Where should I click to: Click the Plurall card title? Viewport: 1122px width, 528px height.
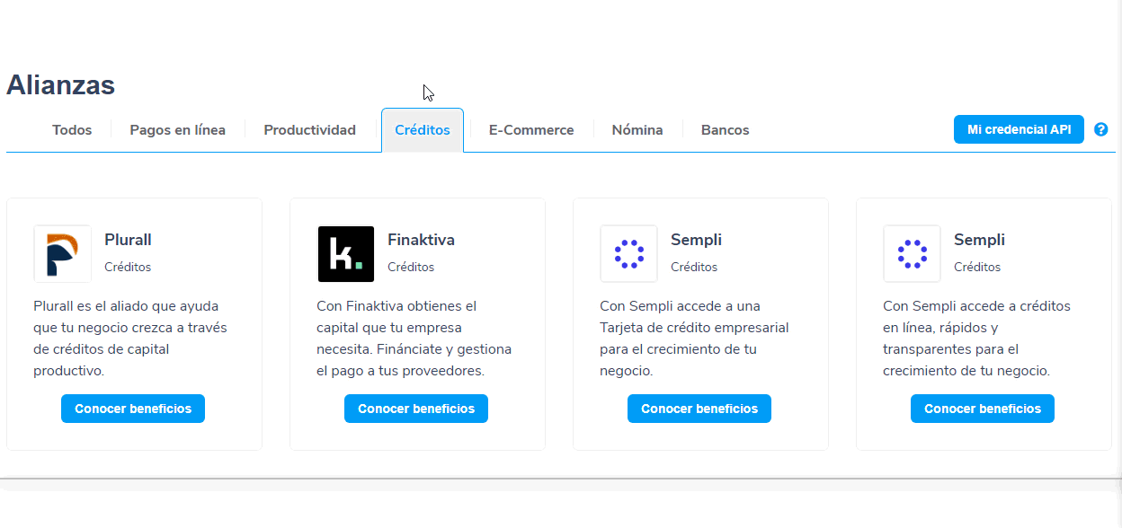(128, 240)
